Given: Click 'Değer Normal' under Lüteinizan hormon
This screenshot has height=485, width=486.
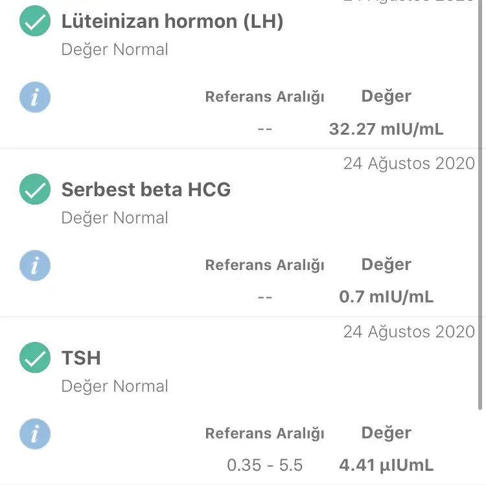Looking at the screenshot, I should point(115,50).
